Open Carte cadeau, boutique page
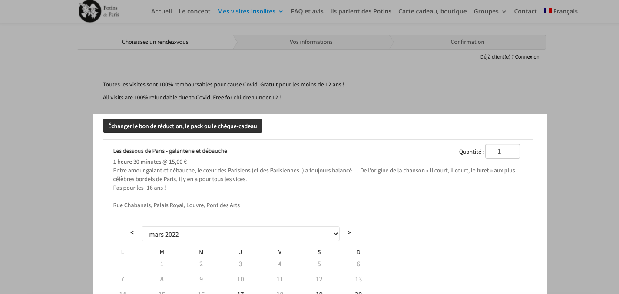The width and height of the screenshot is (619, 294). pyautogui.click(x=433, y=11)
